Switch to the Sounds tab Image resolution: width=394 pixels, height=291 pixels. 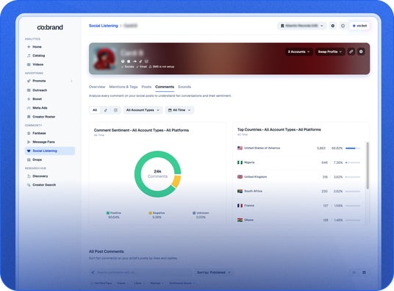click(185, 87)
